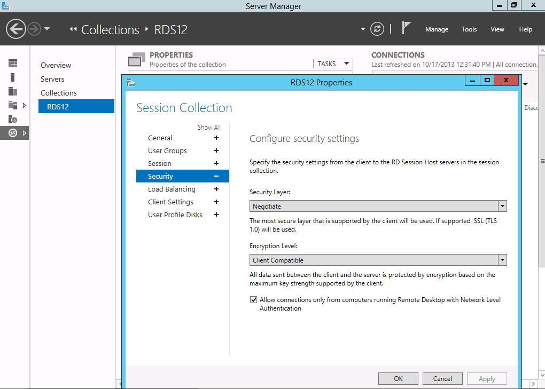Viewport: 545px width, 389px height.
Task: Restore down the Server Manager window
Action: point(513,5)
